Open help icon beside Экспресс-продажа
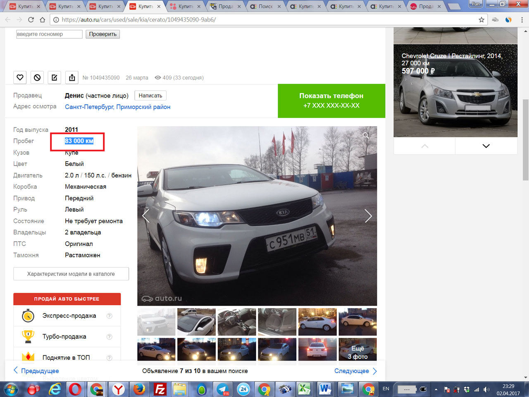This screenshot has width=529, height=397. pos(110,316)
